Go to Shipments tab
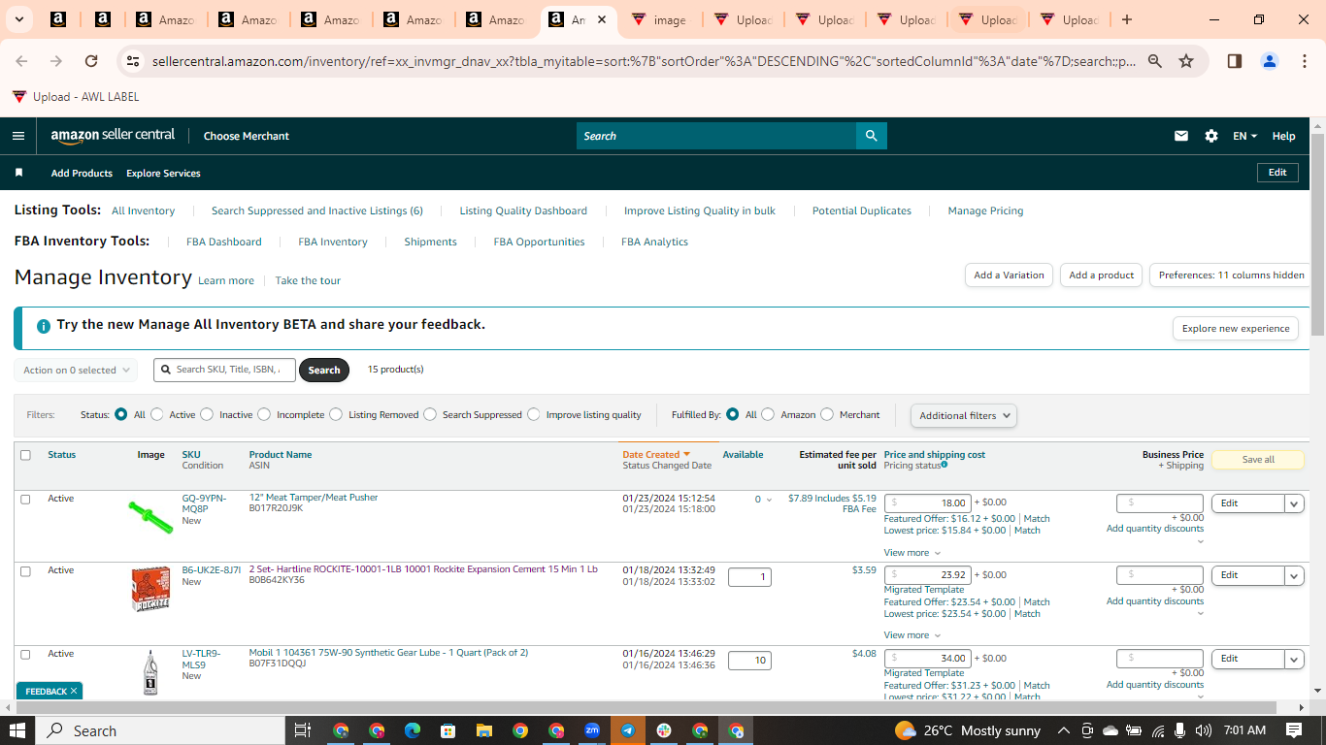 pos(430,242)
